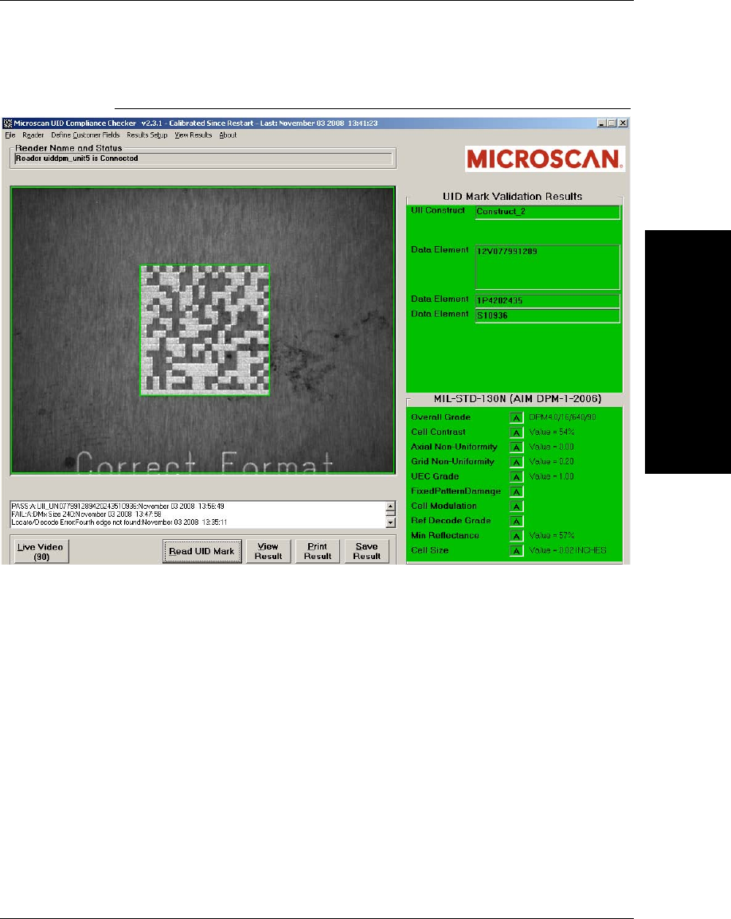
Task: Click the Save Result button
Action: tap(366, 552)
